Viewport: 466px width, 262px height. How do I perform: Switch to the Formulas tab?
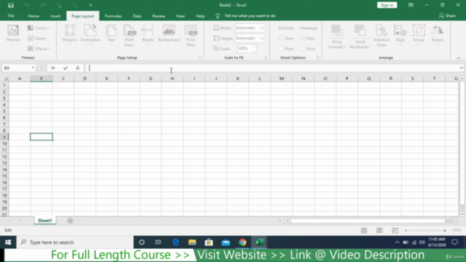click(x=114, y=16)
